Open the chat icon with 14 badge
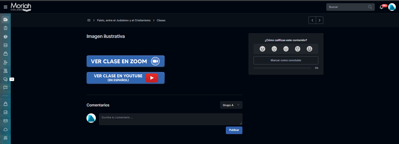 coord(5,79)
